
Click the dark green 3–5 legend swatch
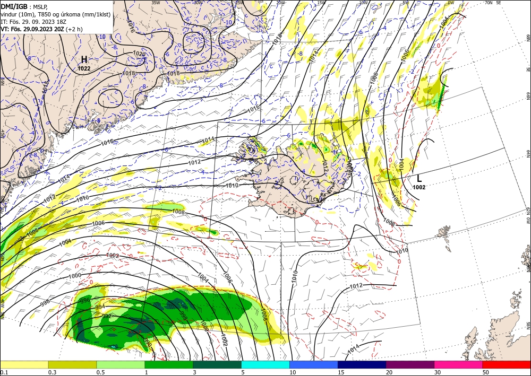point(217,364)
